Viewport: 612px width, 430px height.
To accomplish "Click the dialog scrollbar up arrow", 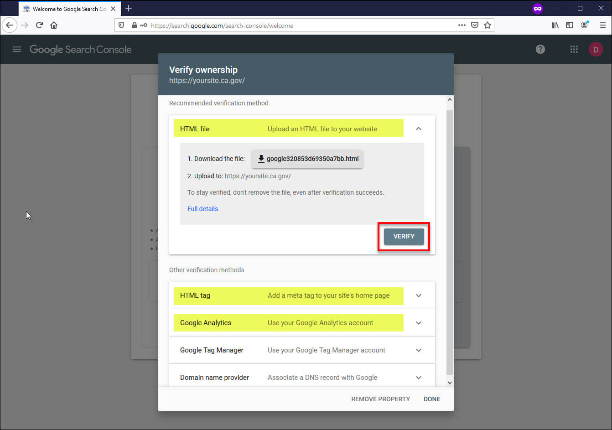I will pyautogui.click(x=450, y=99).
